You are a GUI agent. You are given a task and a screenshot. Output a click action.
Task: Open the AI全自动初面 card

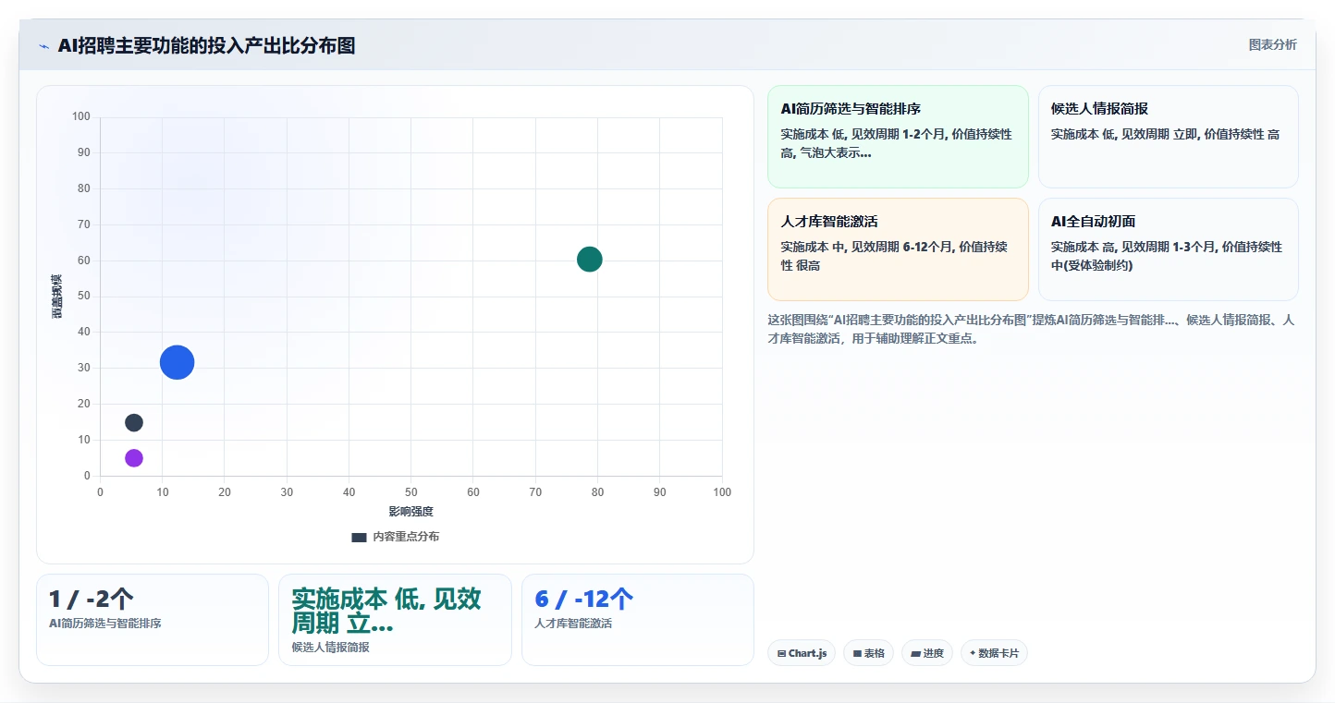click(1169, 249)
